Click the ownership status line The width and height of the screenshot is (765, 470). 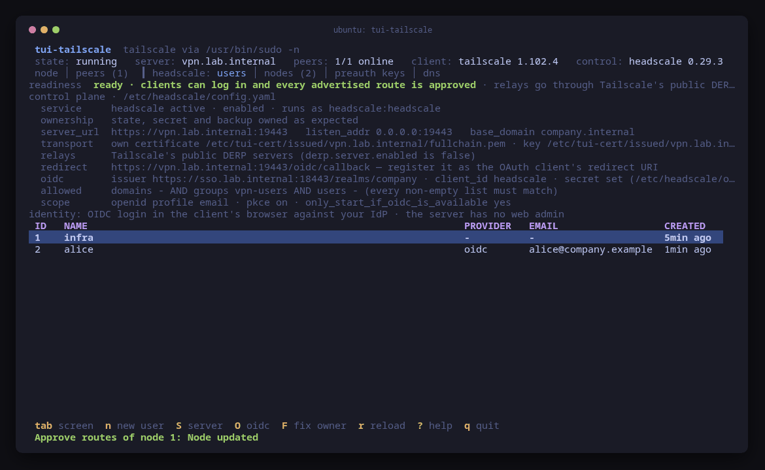pos(235,120)
